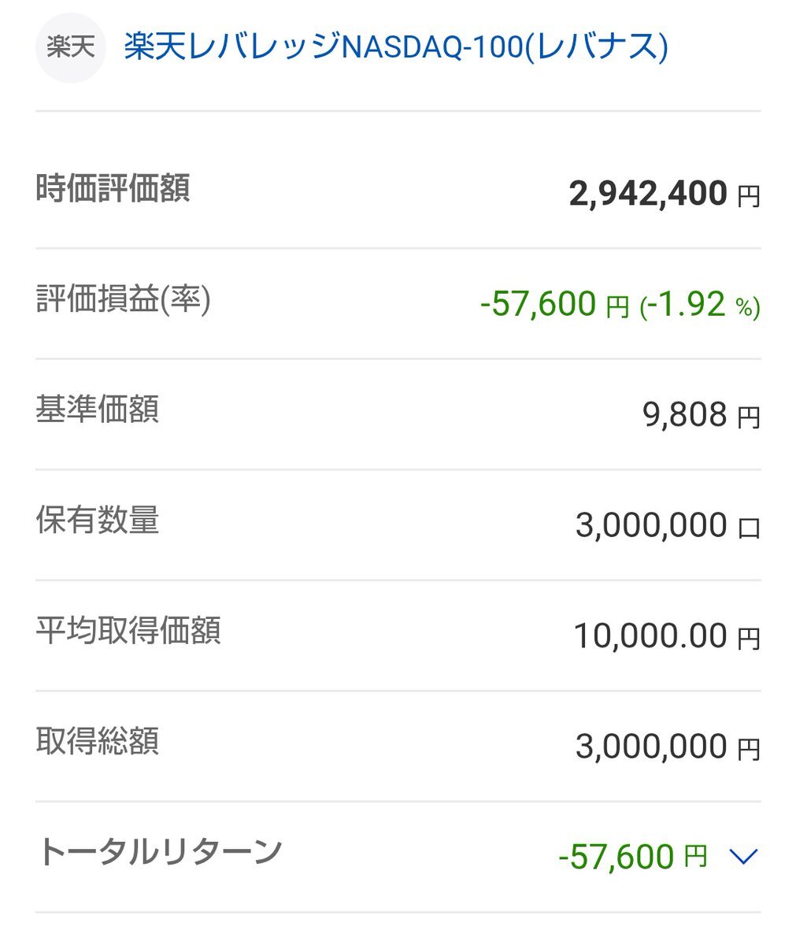
Task: Click the 取得総額 value 3,000,000 円
Action: [668, 747]
